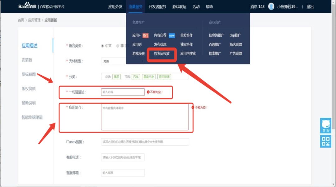Toggle the 搞笑 category tag

pos(116,77)
